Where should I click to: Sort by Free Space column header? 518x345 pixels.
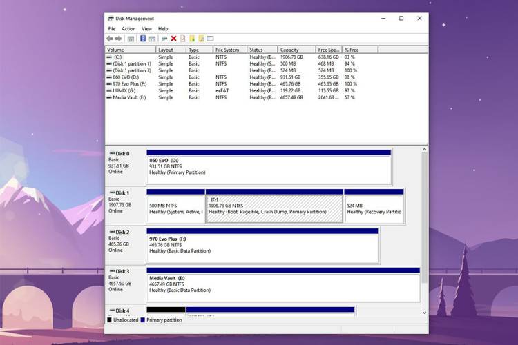point(329,50)
